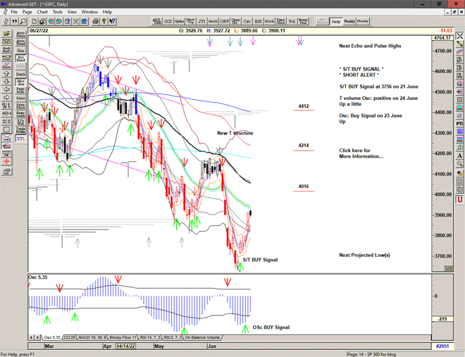
Task: Select the Money Flow 11 tab
Action: click(x=125, y=338)
